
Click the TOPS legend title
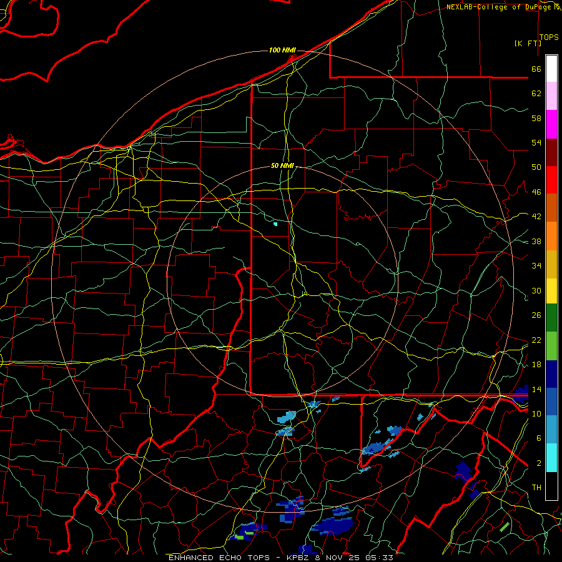tap(549, 37)
